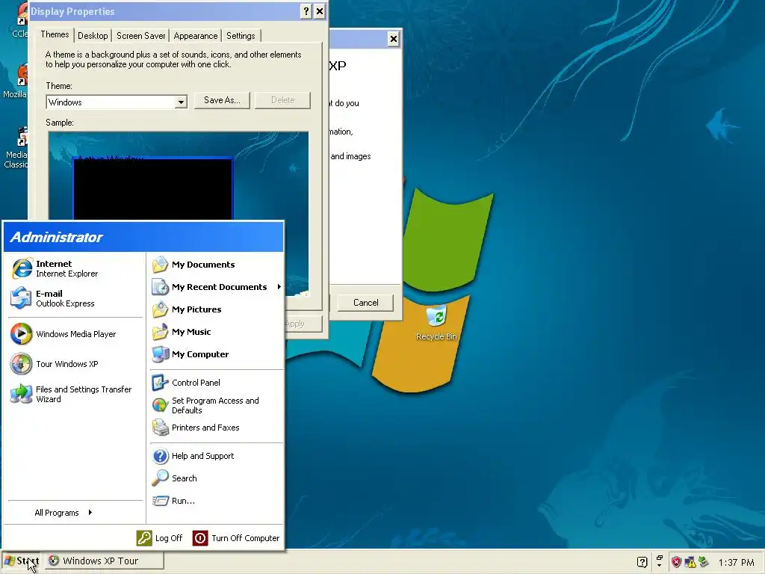The width and height of the screenshot is (765, 574).
Task: Click the Log Off button
Action: tap(159, 538)
